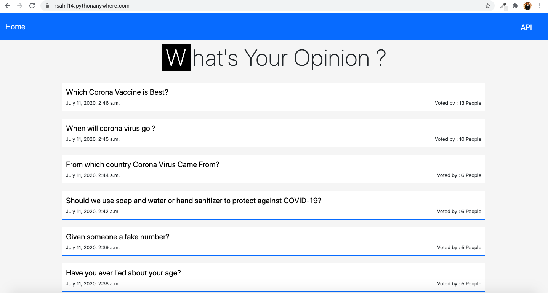Click the highlighted W logo block

[x=176, y=57]
